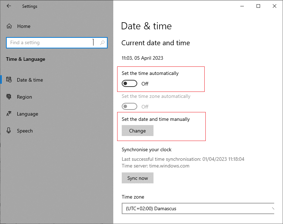This screenshot has width=283, height=224.
Task: Click the Sync now button
Action: click(x=138, y=178)
